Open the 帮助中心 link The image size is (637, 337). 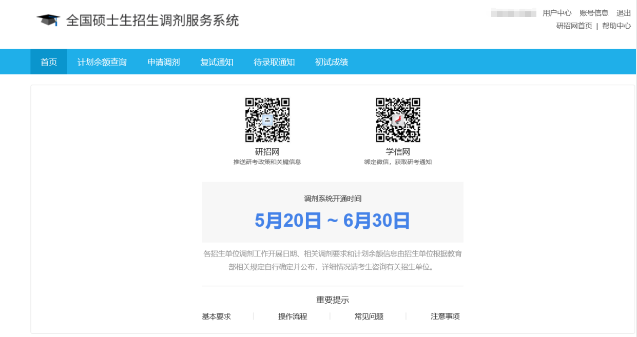pos(616,26)
